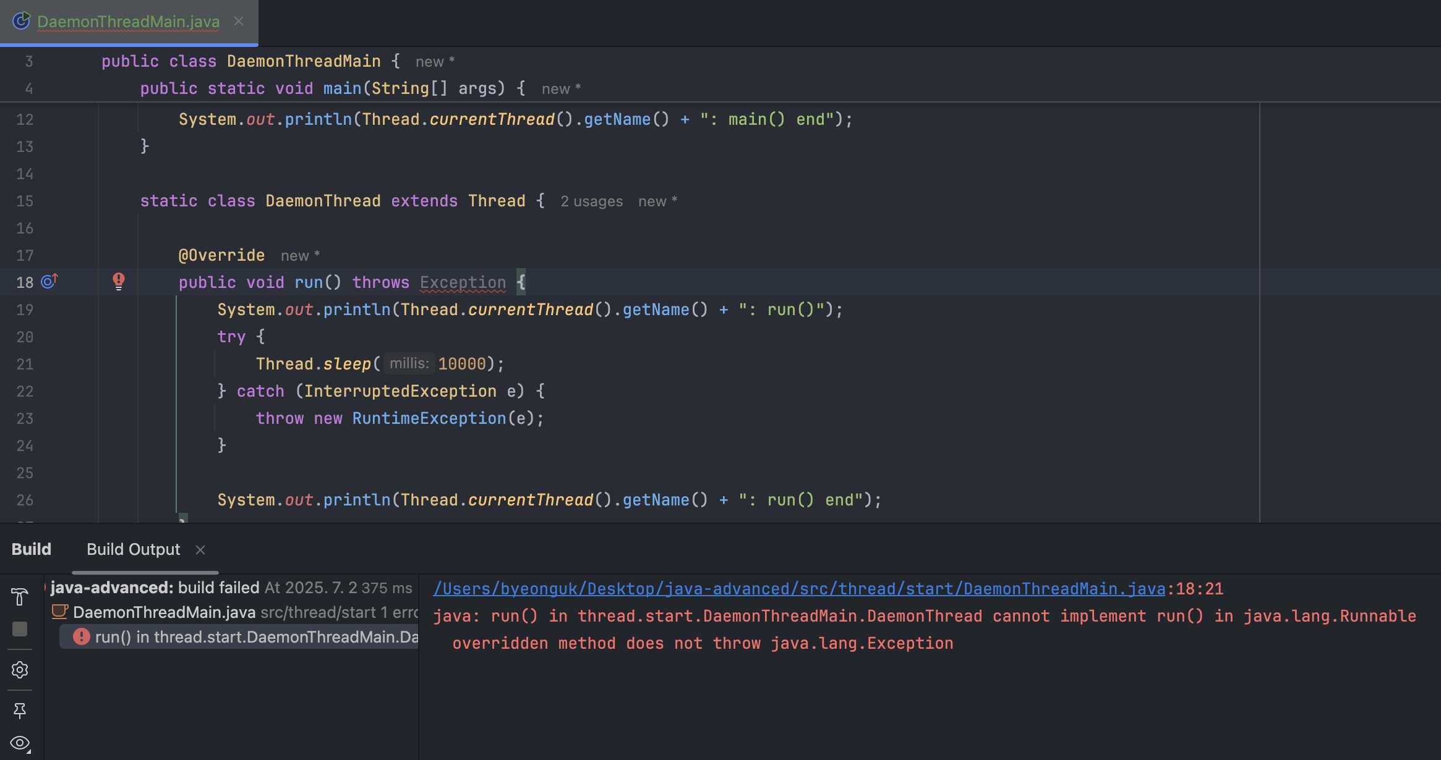
Task: Close the DaemonThreadMain.java editor tab
Action: pyautogui.click(x=239, y=22)
